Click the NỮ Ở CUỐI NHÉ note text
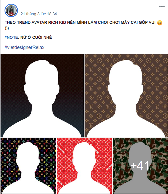The height and width of the screenshot is (194, 168). click(x=36, y=37)
